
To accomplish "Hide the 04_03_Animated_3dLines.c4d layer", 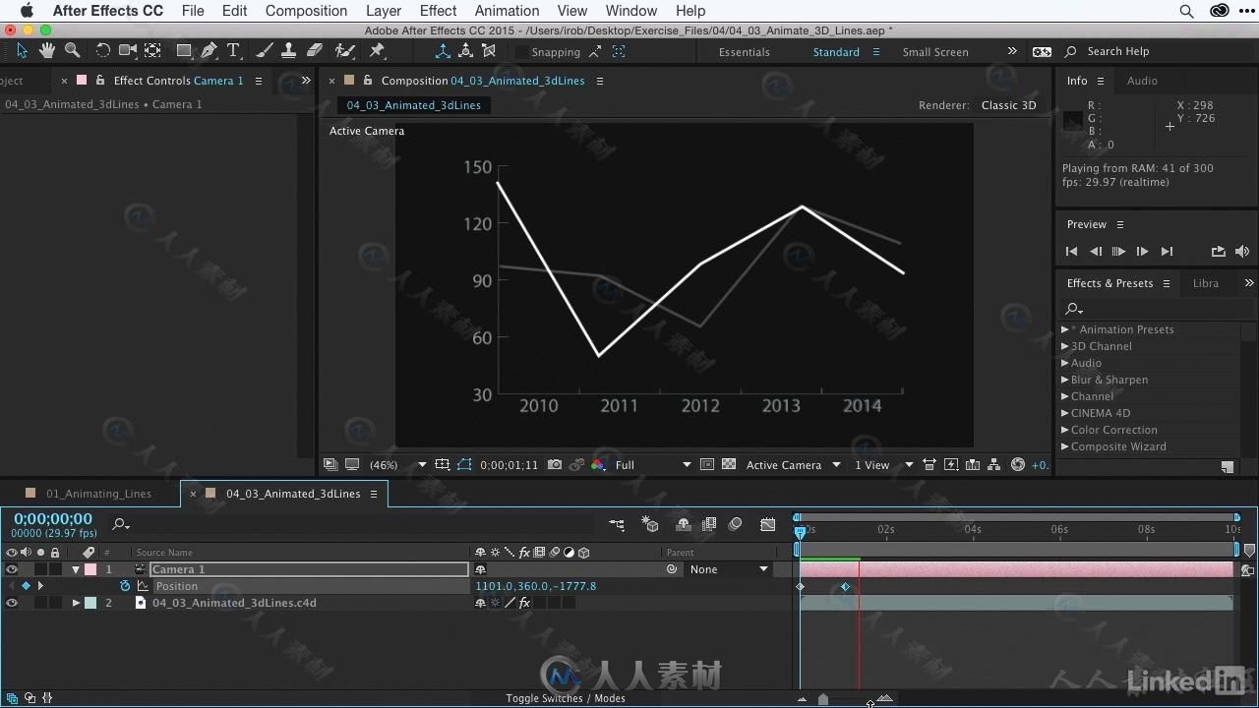I will point(12,603).
